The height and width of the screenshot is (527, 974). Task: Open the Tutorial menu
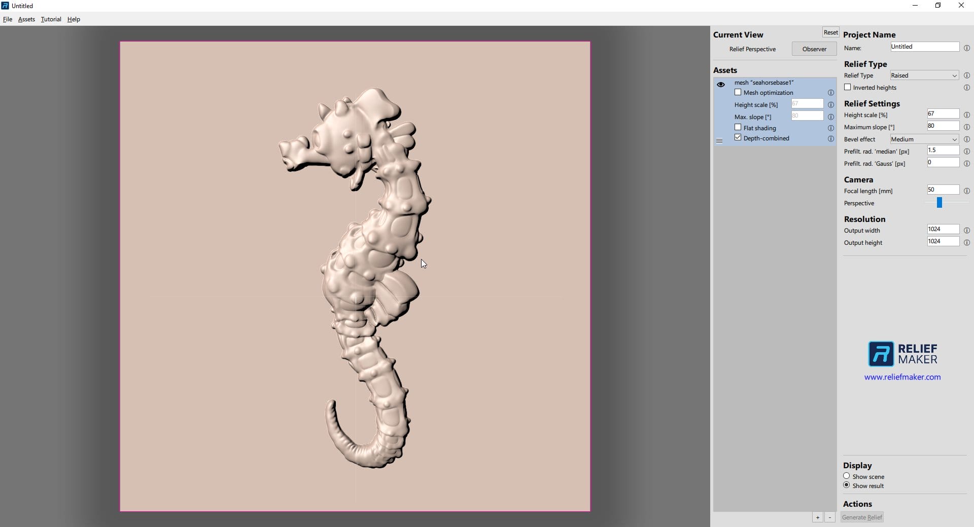click(x=51, y=19)
